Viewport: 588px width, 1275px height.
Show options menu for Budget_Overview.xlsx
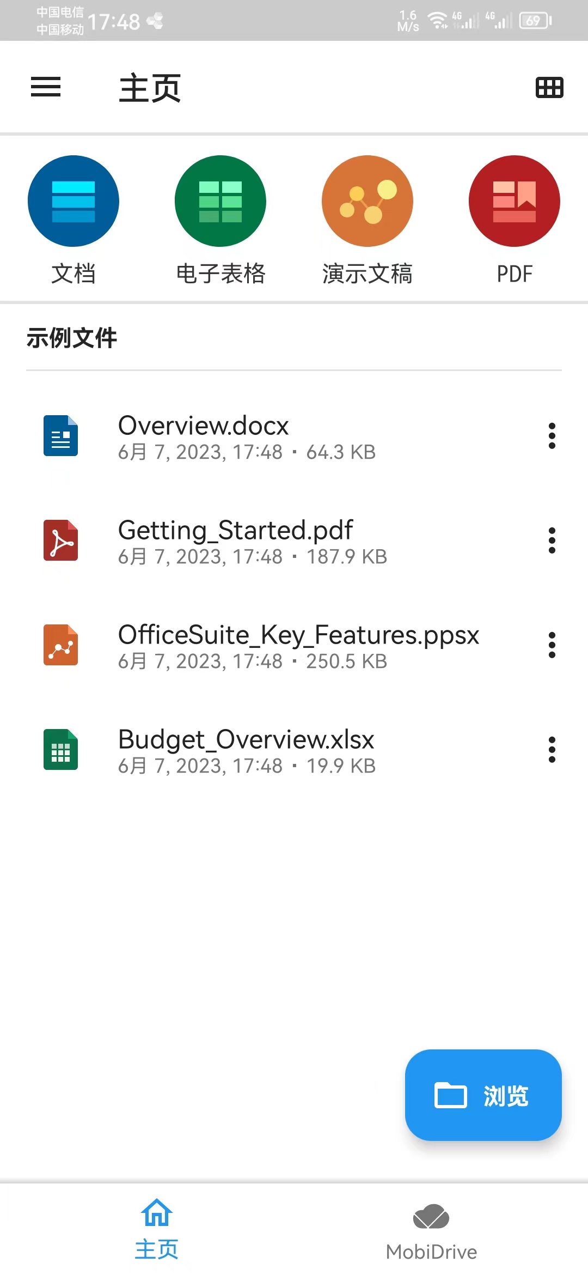[x=552, y=750]
